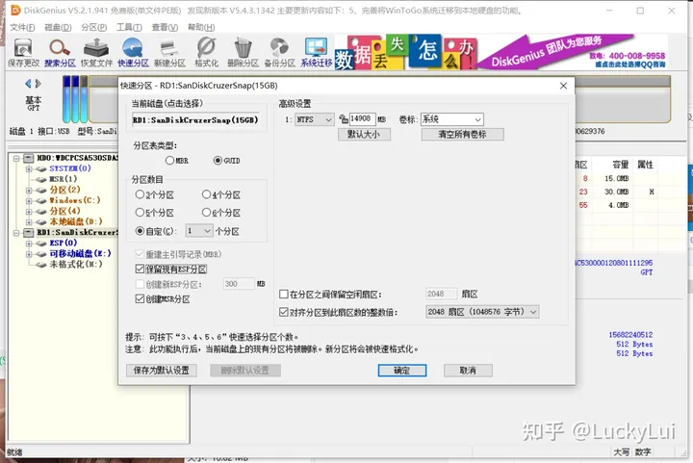Screen dimensions: 693x463
Task: Select the MBR partition table radio button
Action: pyautogui.click(x=170, y=161)
